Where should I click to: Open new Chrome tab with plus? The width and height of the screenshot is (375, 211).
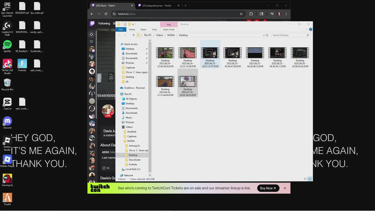[185, 6]
